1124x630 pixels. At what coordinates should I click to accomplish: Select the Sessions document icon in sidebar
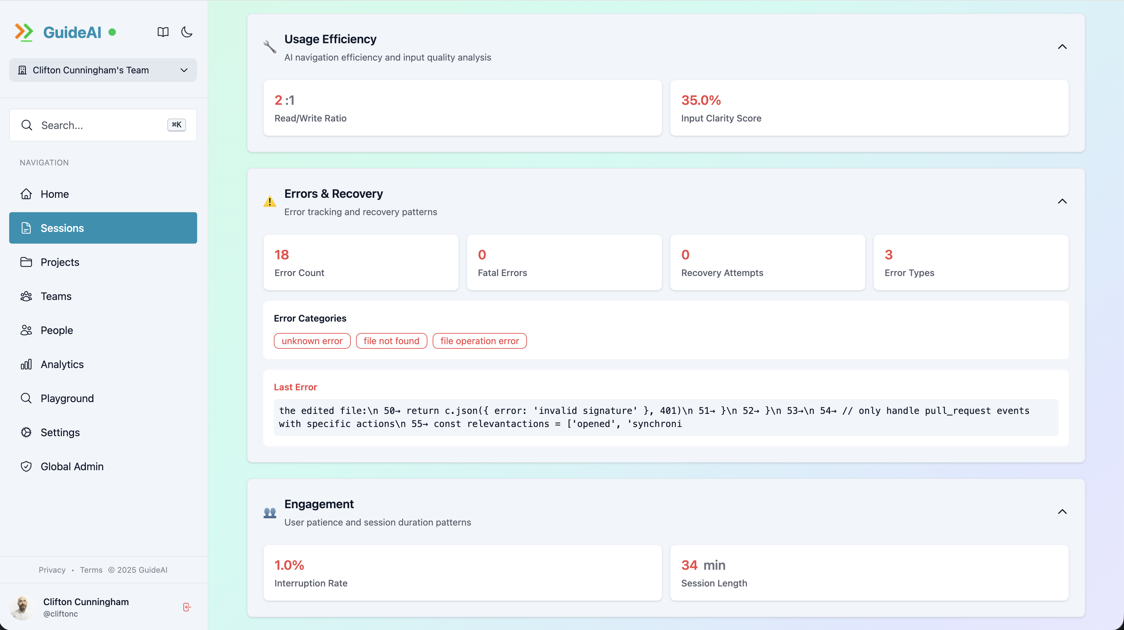(x=26, y=227)
